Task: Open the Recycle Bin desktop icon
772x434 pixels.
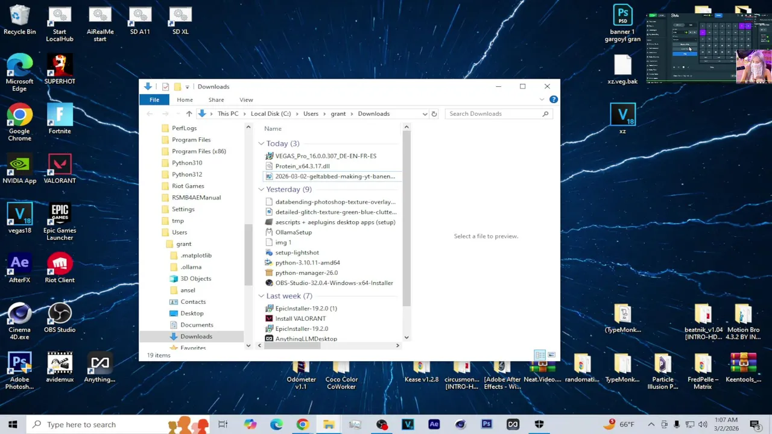Action: [x=19, y=20]
